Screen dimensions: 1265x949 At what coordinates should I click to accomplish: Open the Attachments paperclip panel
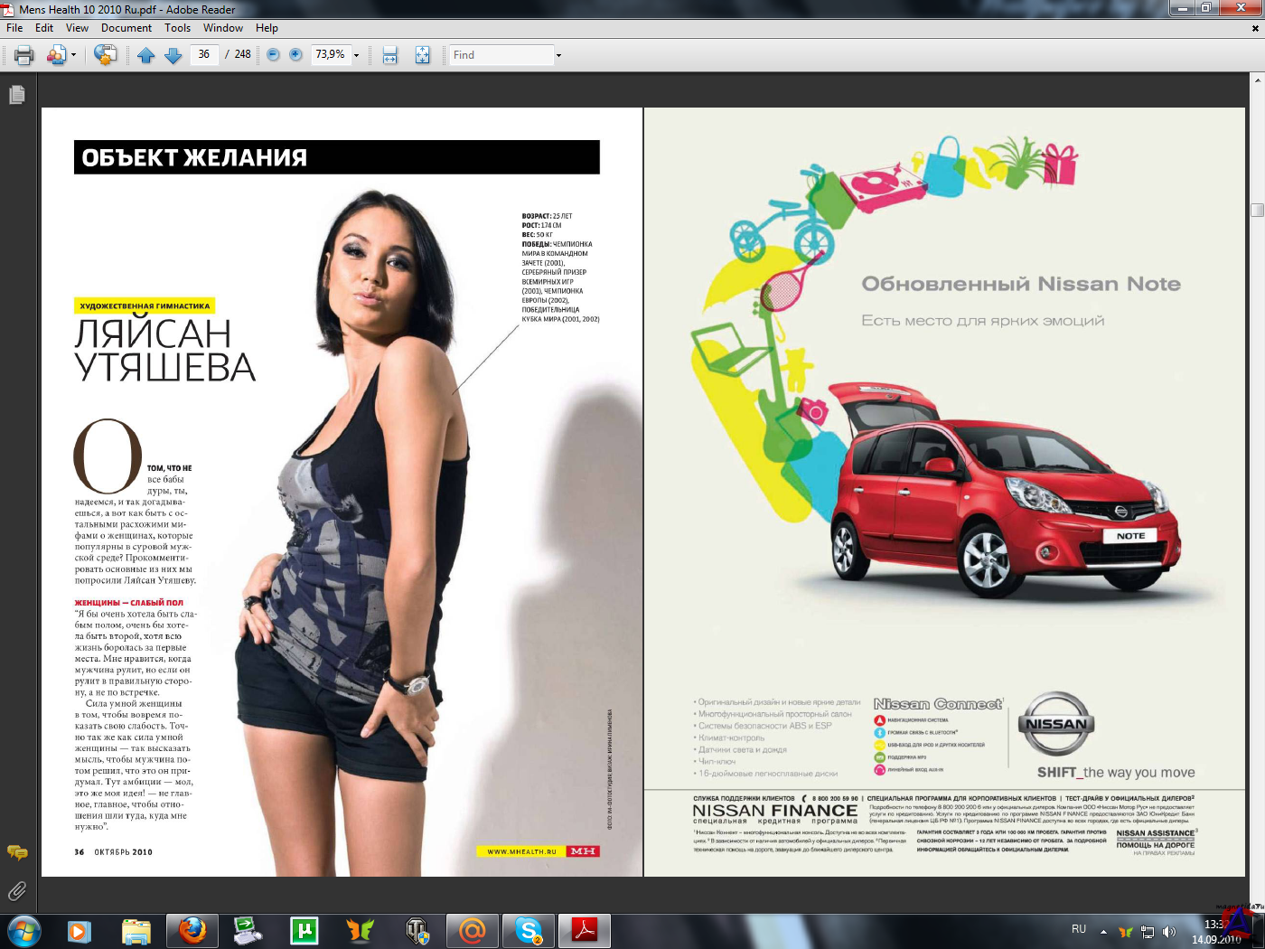pos(17,891)
